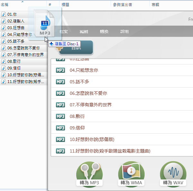Click the music file icon for 08.敷衍
Screen dimensions: 193x191
(x=4, y=62)
